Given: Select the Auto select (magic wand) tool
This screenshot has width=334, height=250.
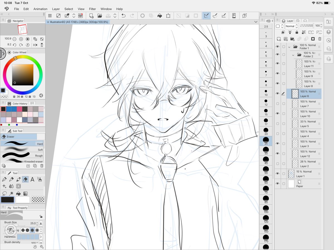Looking at the screenshot, I should (11, 193).
